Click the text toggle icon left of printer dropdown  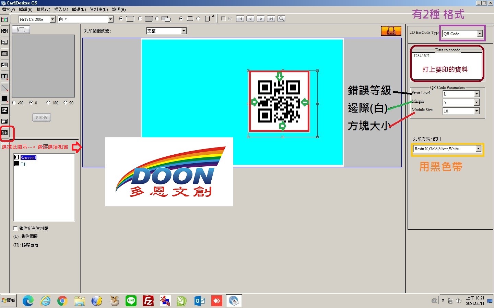pos(4,20)
